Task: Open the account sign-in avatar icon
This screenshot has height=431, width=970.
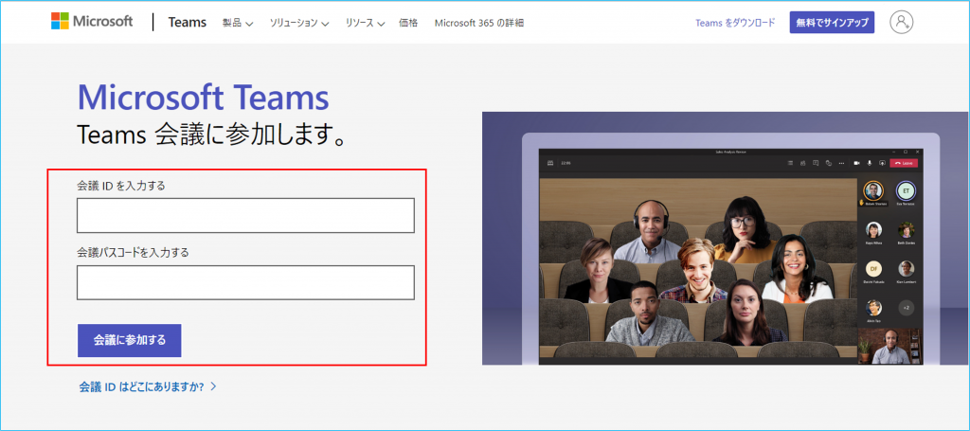Action: 901,22
